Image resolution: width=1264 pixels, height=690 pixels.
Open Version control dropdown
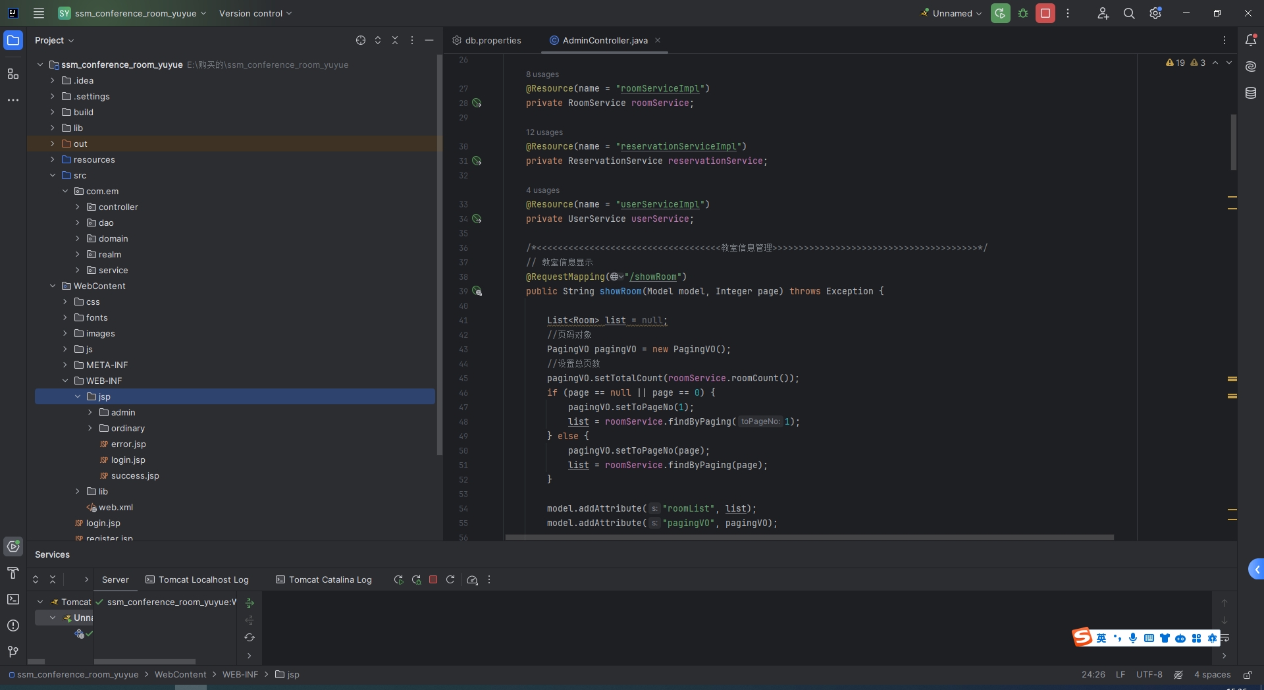click(x=255, y=13)
